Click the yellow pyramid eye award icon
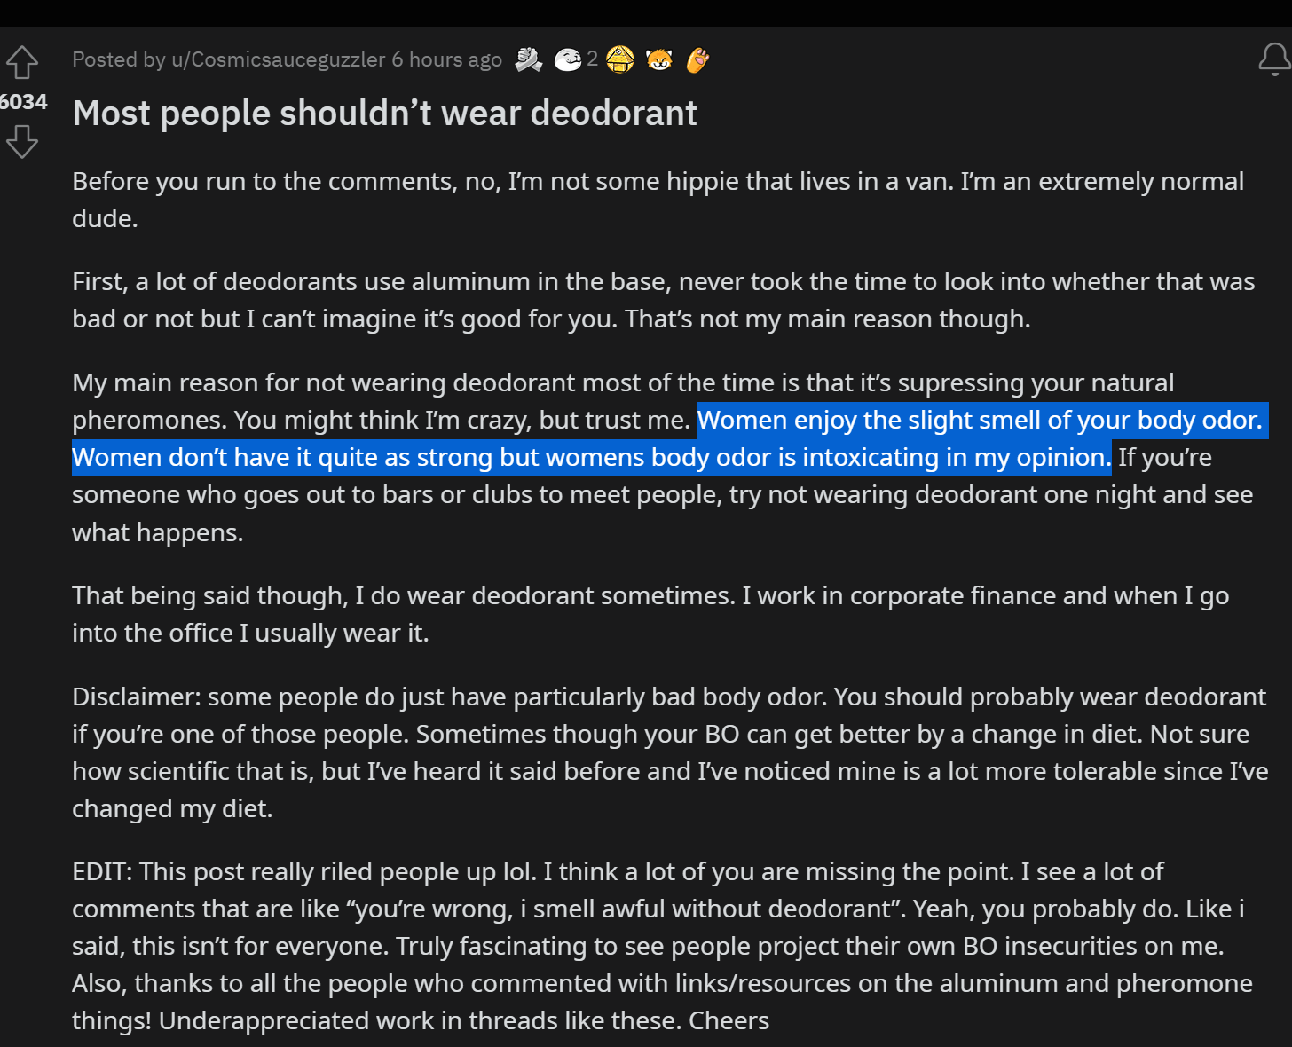 pyautogui.click(x=620, y=59)
